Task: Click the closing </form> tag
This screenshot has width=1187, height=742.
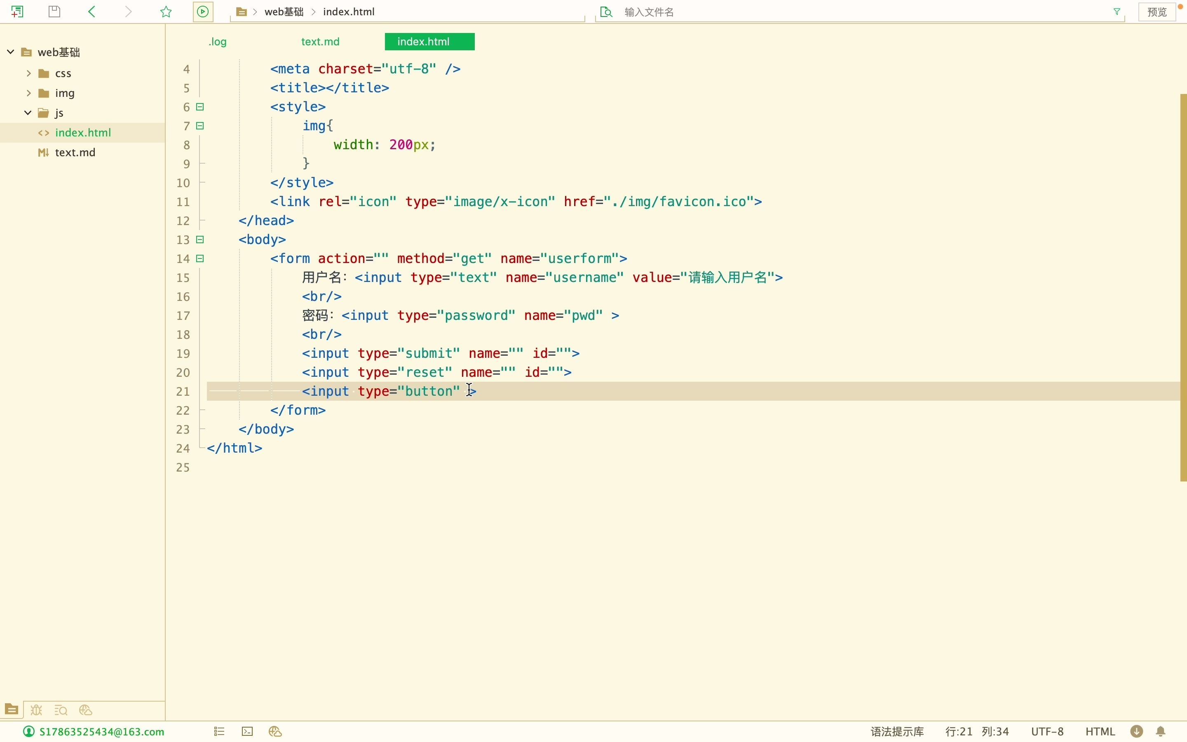Action: tap(298, 410)
